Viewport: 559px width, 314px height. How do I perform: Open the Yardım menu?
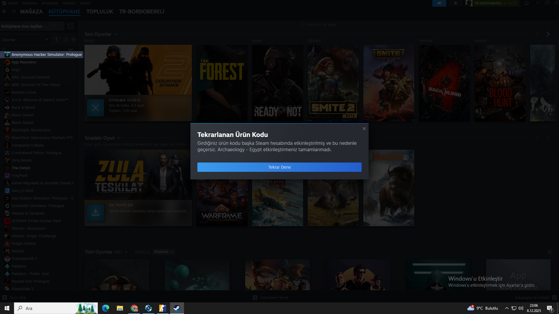(85, 3)
